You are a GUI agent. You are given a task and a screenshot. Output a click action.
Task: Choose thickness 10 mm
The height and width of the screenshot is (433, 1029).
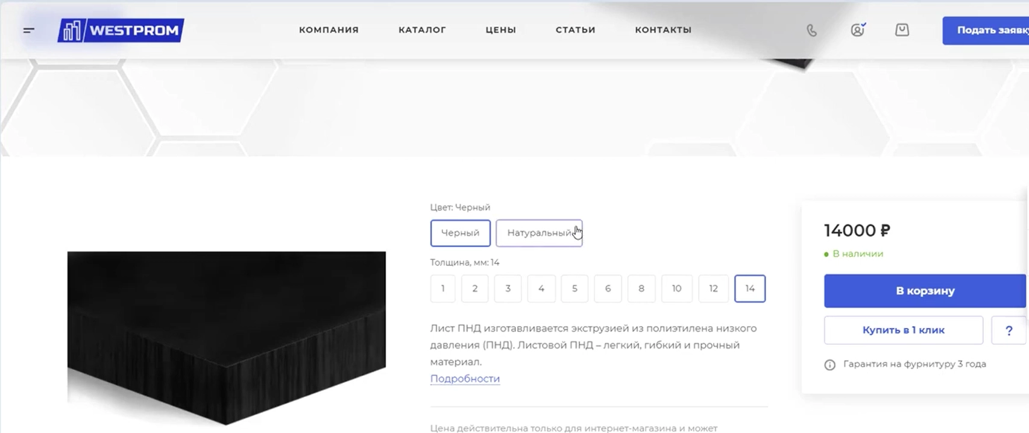point(677,289)
